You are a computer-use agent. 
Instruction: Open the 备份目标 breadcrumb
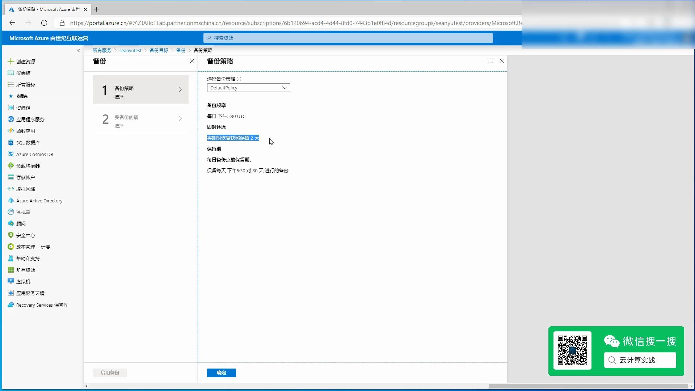tap(159, 50)
